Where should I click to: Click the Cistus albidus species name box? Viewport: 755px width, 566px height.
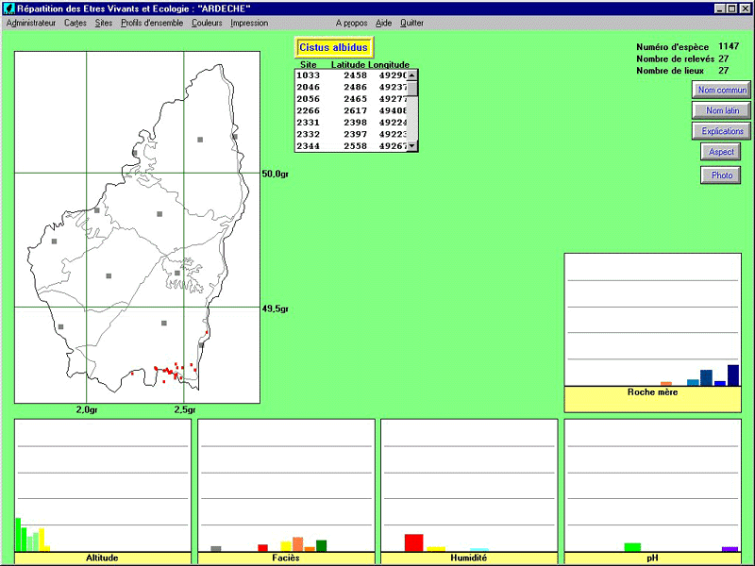334,47
